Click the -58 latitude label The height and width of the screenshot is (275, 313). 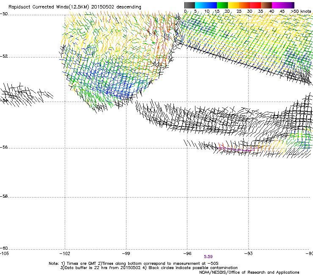(4, 196)
